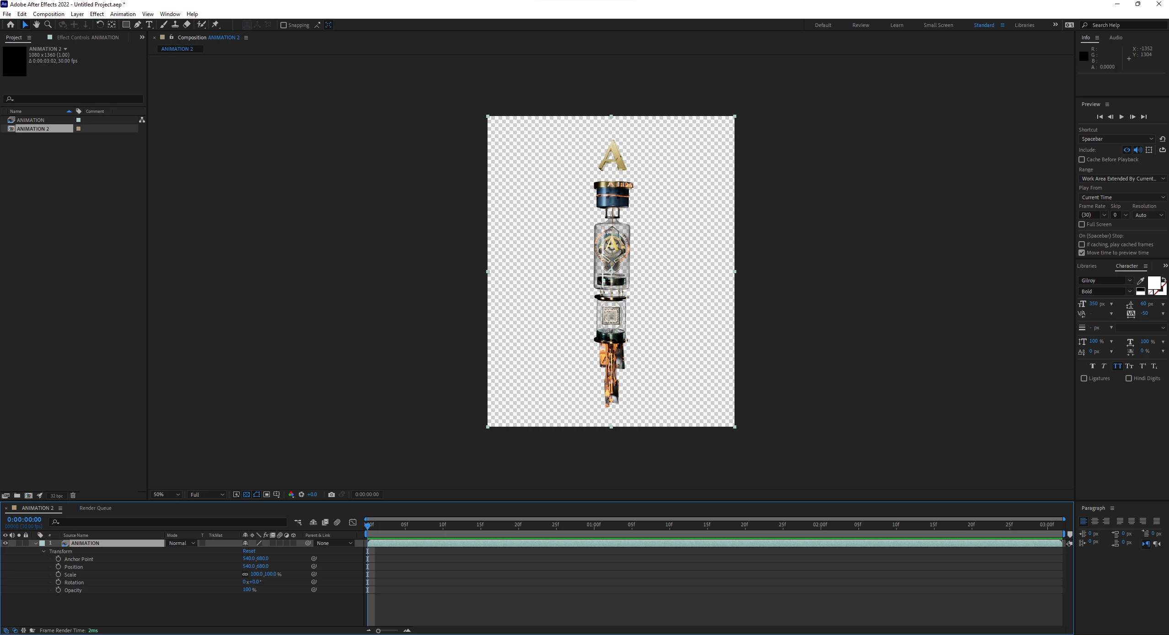This screenshot has height=635, width=1169.
Task: Collapse the Transform property group
Action: (44, 551)
